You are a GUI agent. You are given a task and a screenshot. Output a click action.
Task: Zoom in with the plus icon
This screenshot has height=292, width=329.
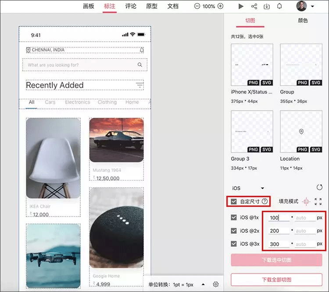(220, 6)
